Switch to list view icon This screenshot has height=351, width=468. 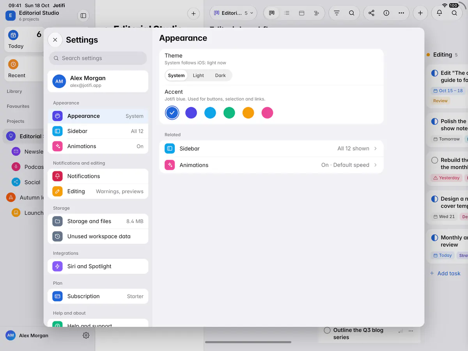click(287, 13)
